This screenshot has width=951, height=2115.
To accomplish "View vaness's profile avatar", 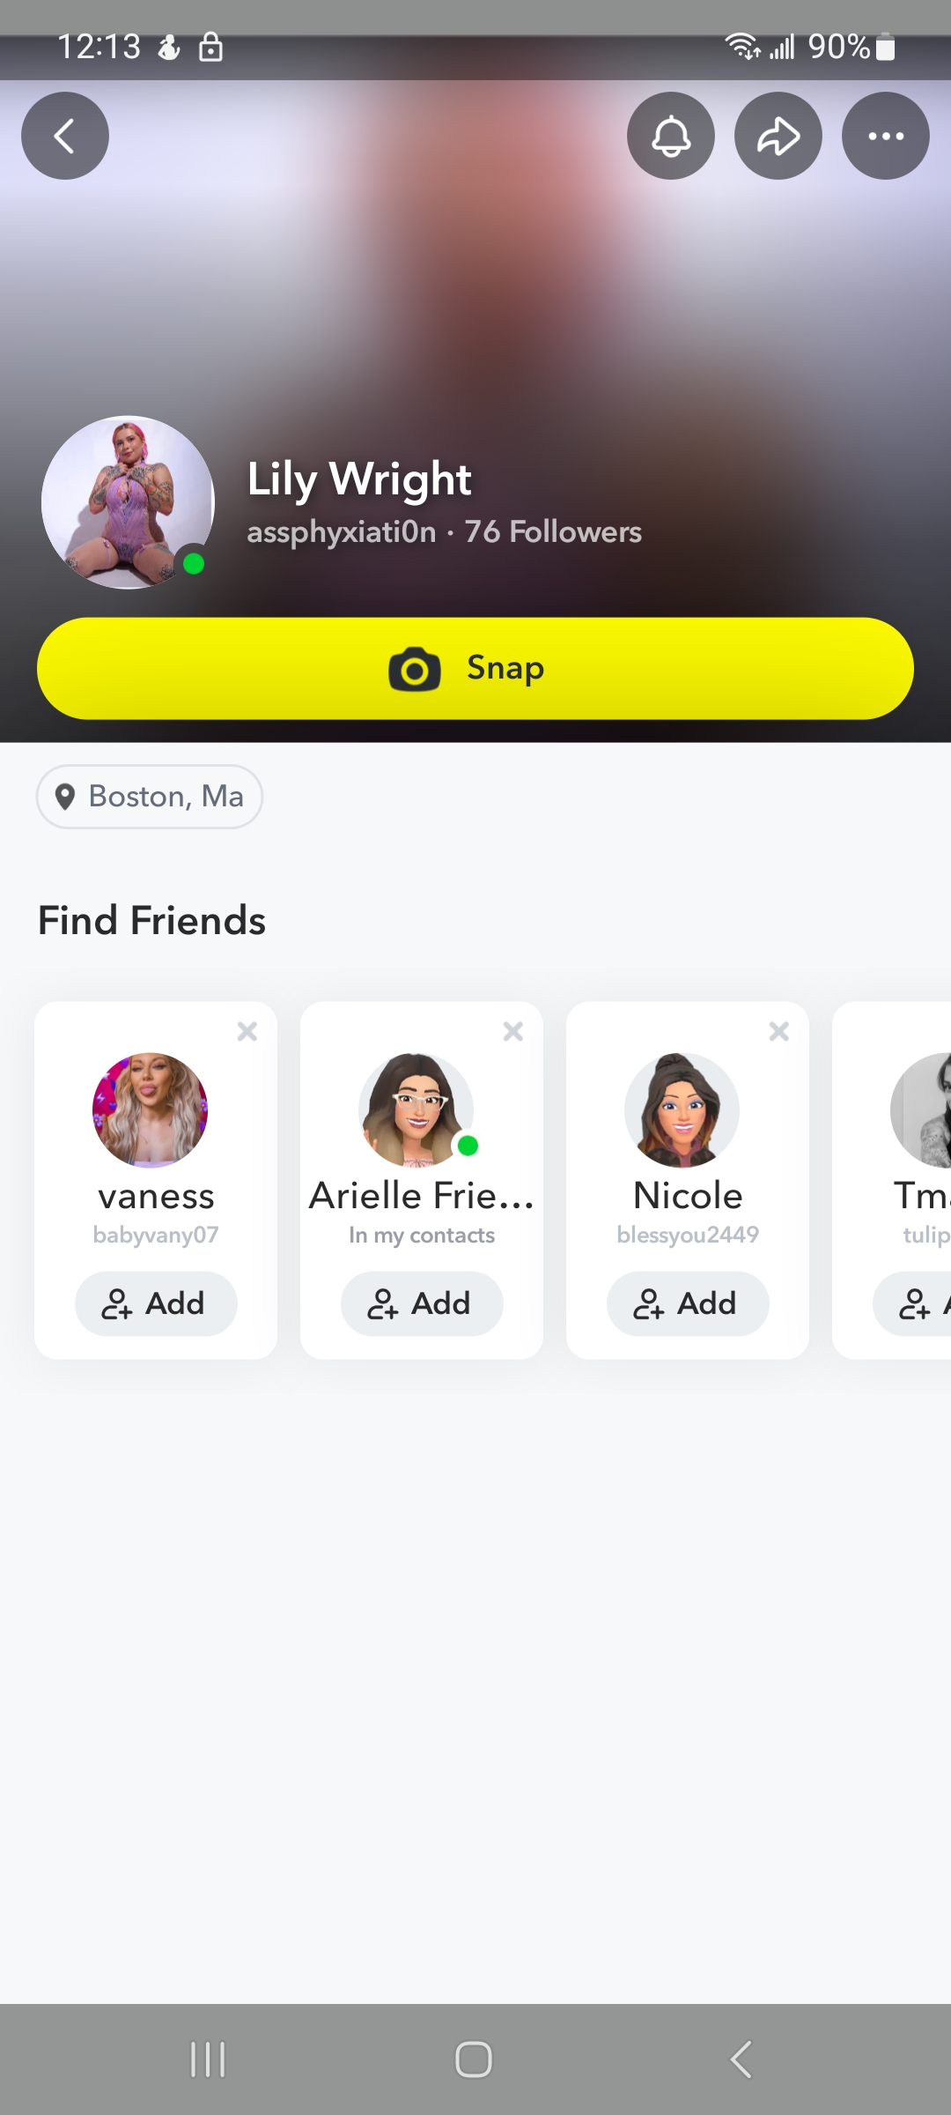I will [x=151, y=1110].
